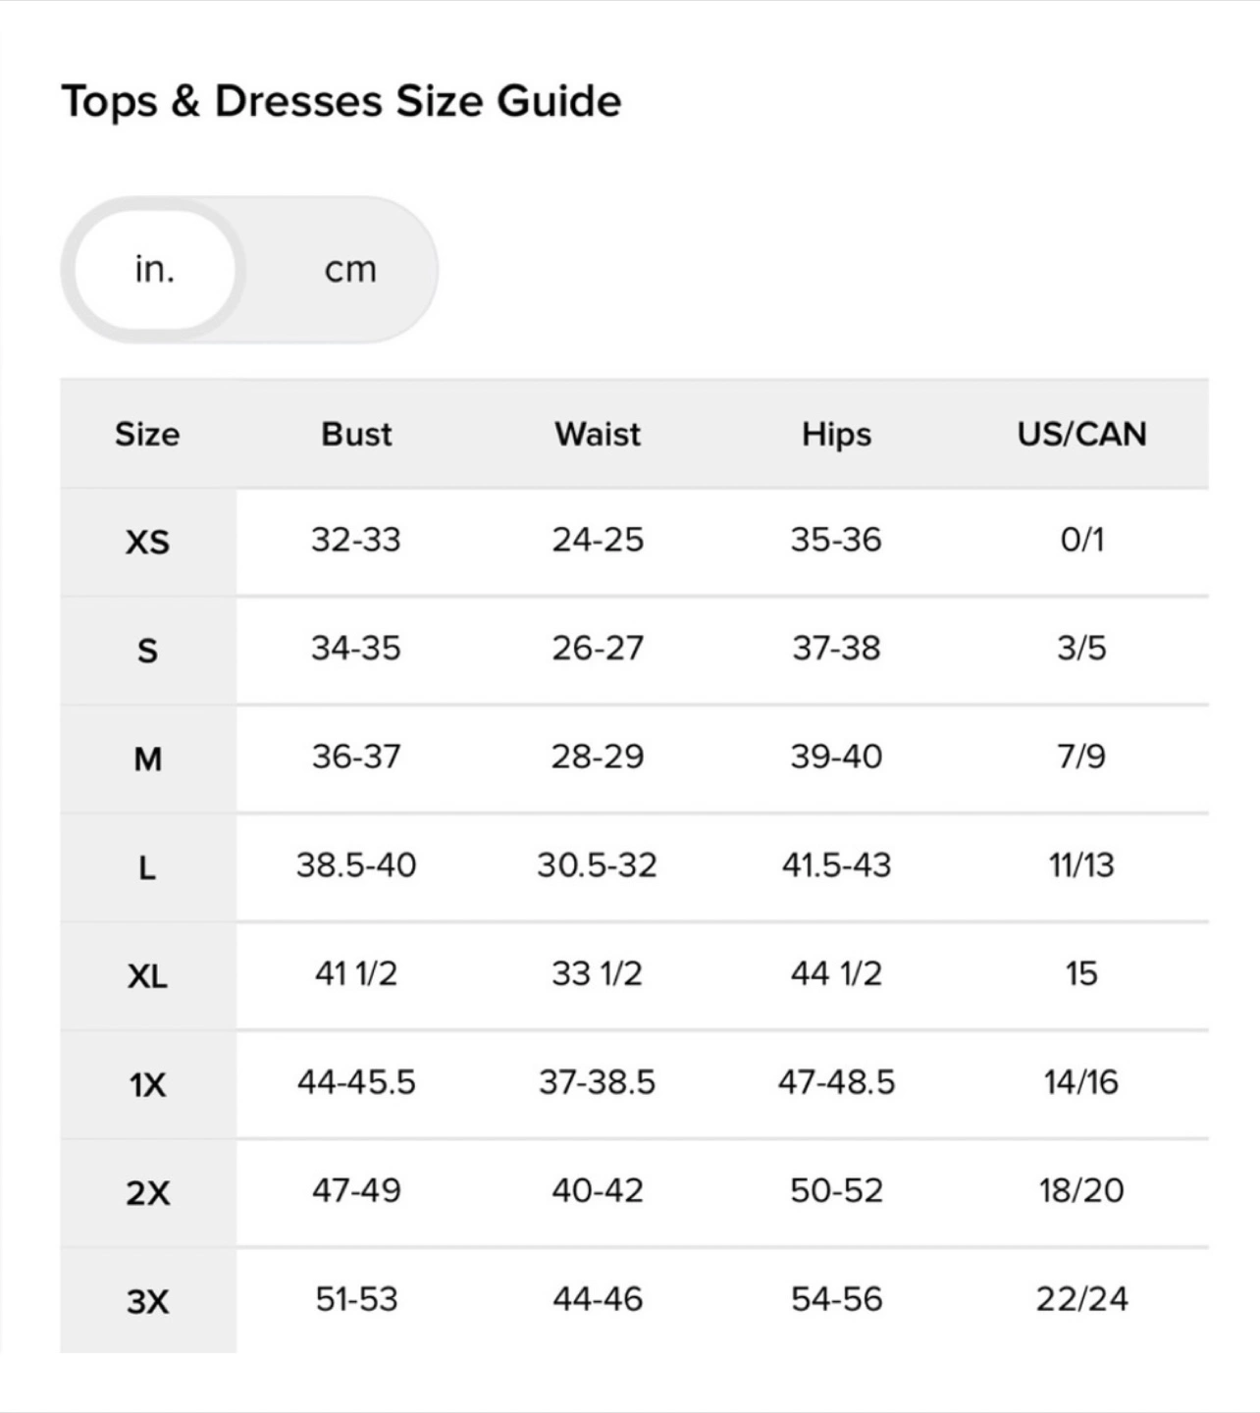This screenshot has width=1260, height=1413.
Task: Click the US/CAN column header
Action: click(1081, 434)
